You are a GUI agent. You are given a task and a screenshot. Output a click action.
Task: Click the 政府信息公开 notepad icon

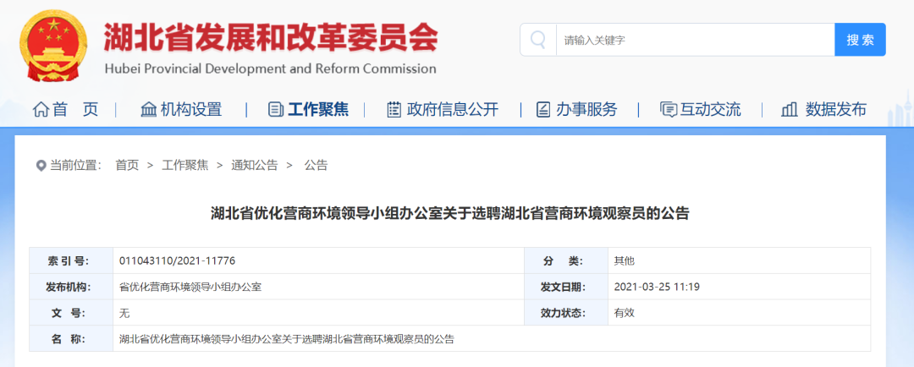394,109
